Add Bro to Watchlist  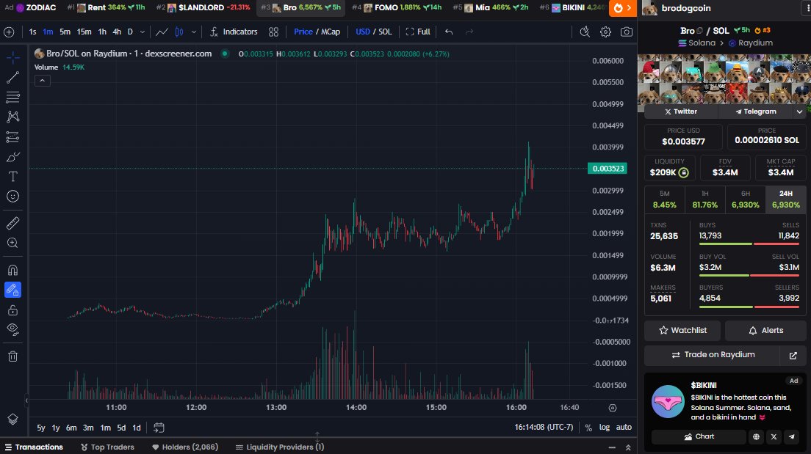682,331
